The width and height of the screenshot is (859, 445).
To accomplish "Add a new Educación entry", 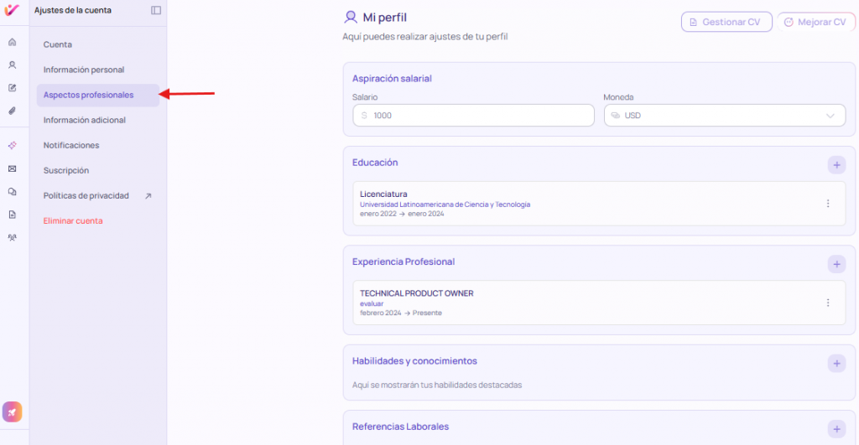I will pyautogui.click(x=836, y=164).
